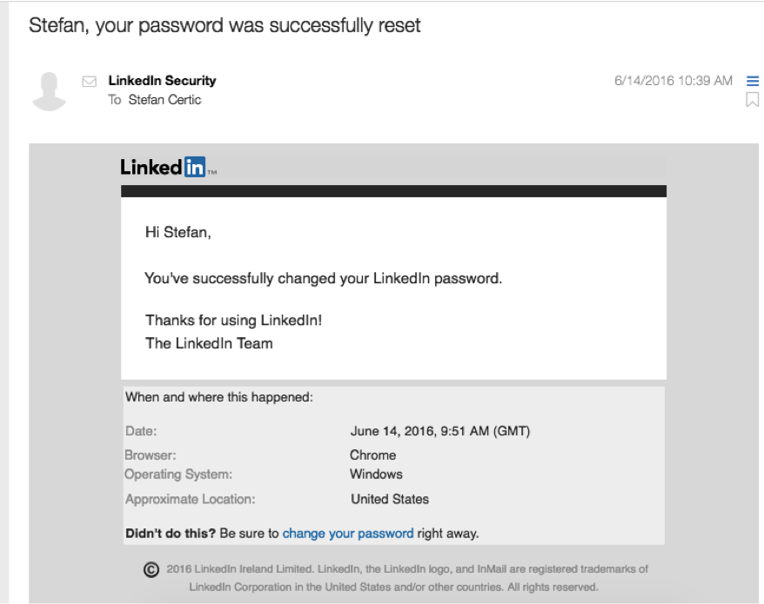
Task: Select sender name LinkedIn Security
Action: pos(162,81)
